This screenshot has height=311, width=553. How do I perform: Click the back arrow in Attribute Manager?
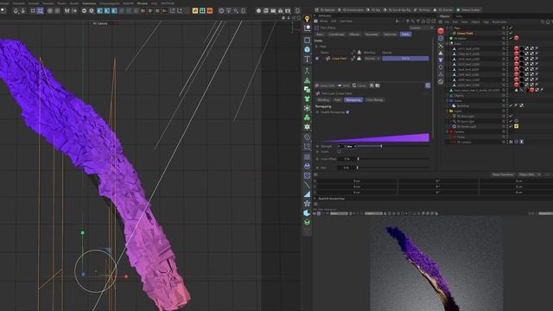tap(397, 21)
